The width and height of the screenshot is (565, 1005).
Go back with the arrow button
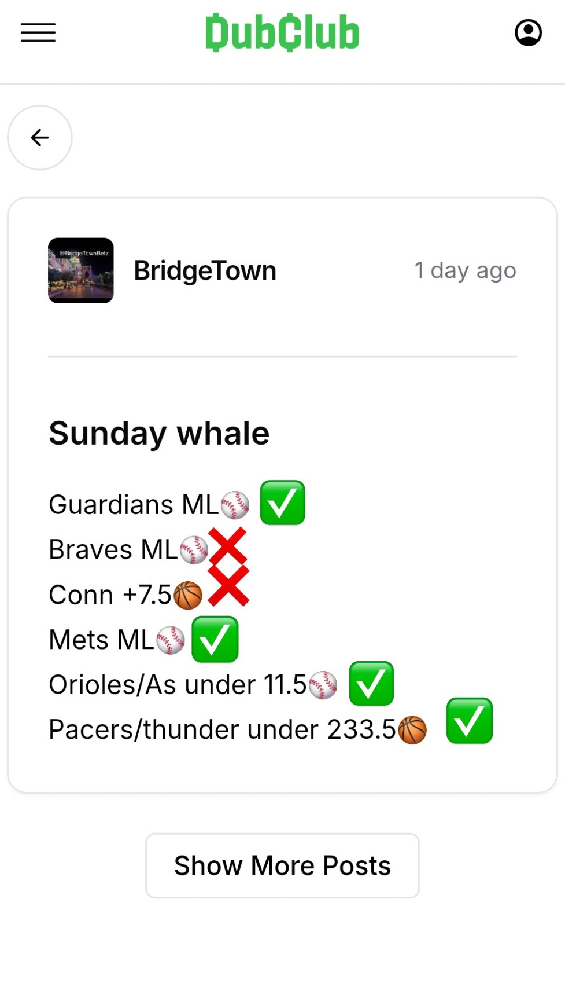point(40,138)
